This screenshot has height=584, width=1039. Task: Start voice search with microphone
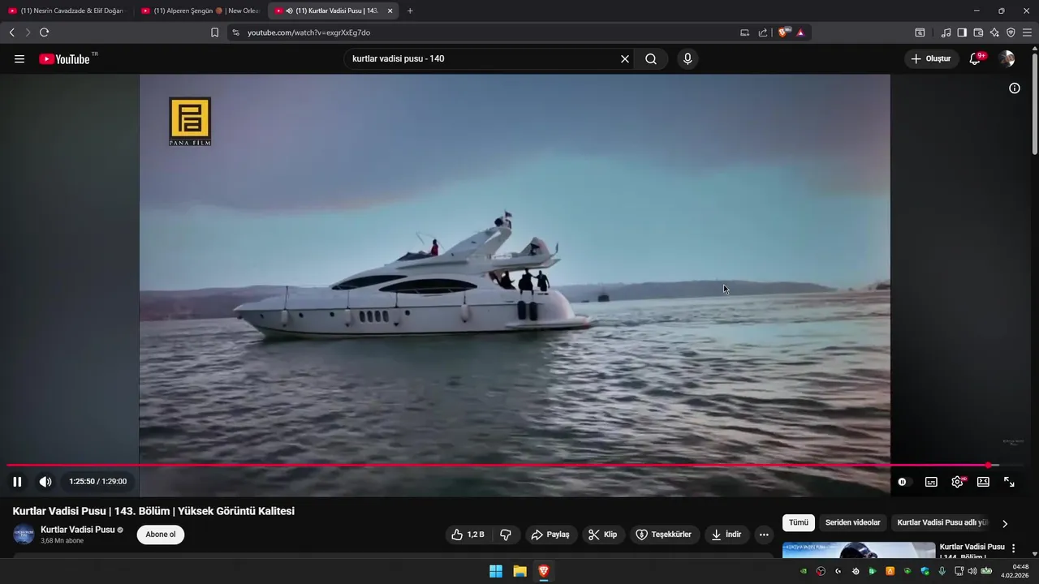(x=688, y=59)
